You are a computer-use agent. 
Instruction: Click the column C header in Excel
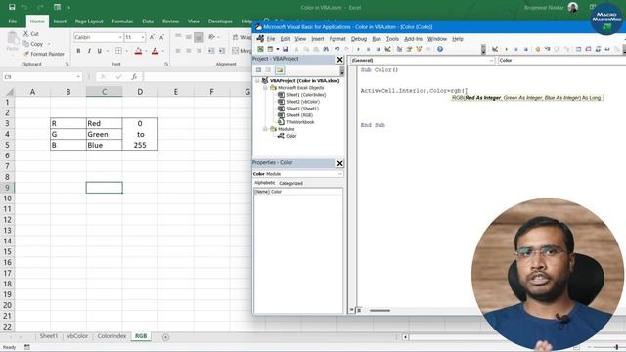tap(105, 92)
